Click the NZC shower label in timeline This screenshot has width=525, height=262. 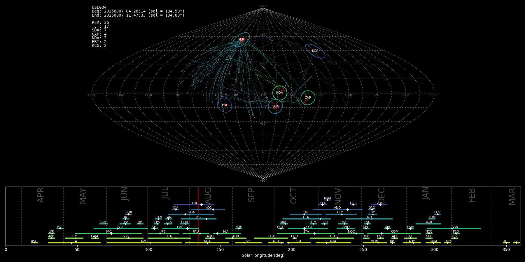(144, 241)
